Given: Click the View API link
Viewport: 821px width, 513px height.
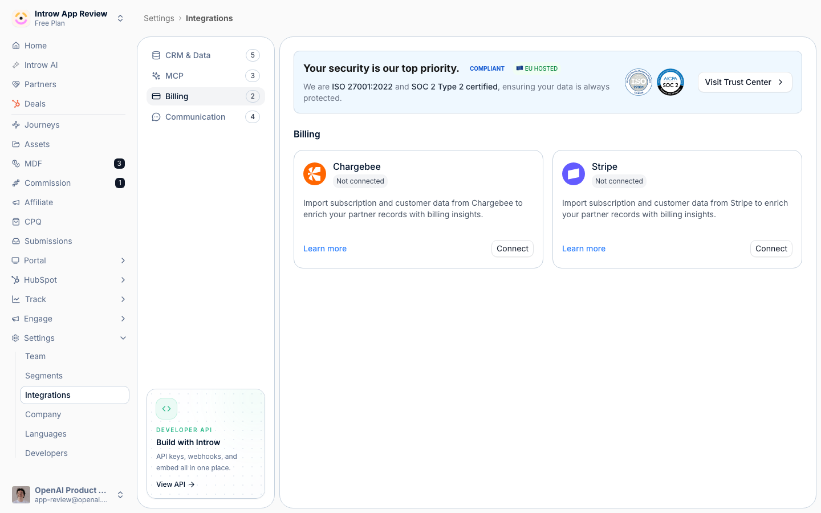Looking at the screenshot, I should [x=176, y=484].
